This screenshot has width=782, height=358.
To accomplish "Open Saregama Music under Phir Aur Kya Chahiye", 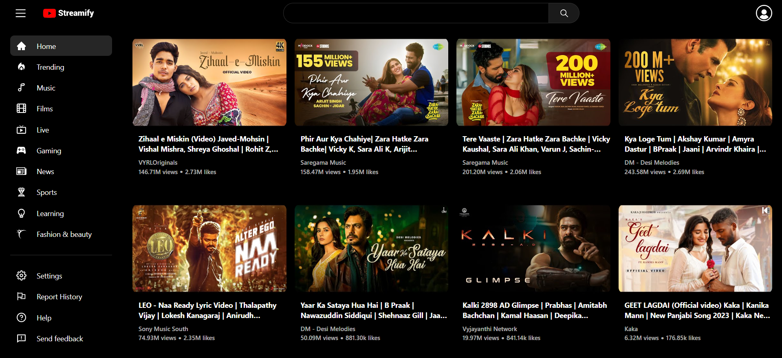I will tap(323, 162).
